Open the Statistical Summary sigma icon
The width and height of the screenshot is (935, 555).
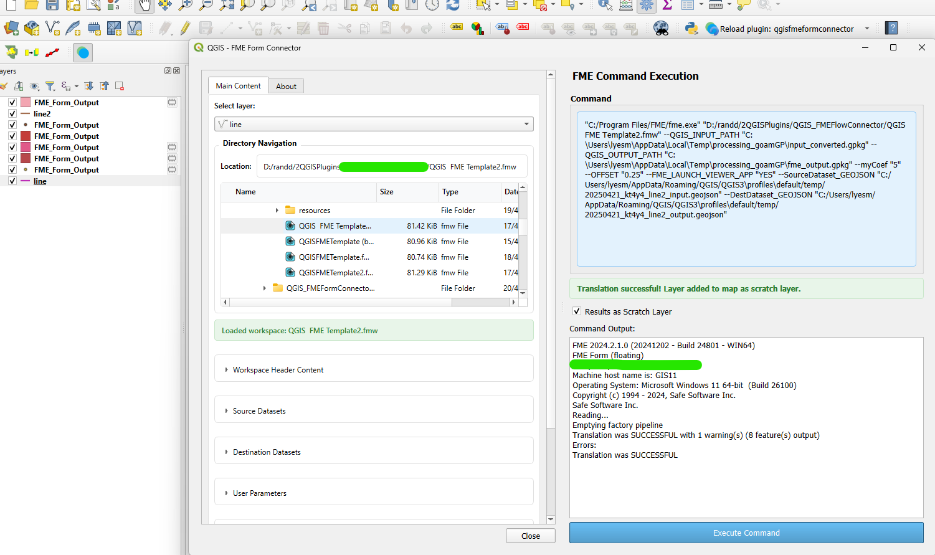pos(667,6)
